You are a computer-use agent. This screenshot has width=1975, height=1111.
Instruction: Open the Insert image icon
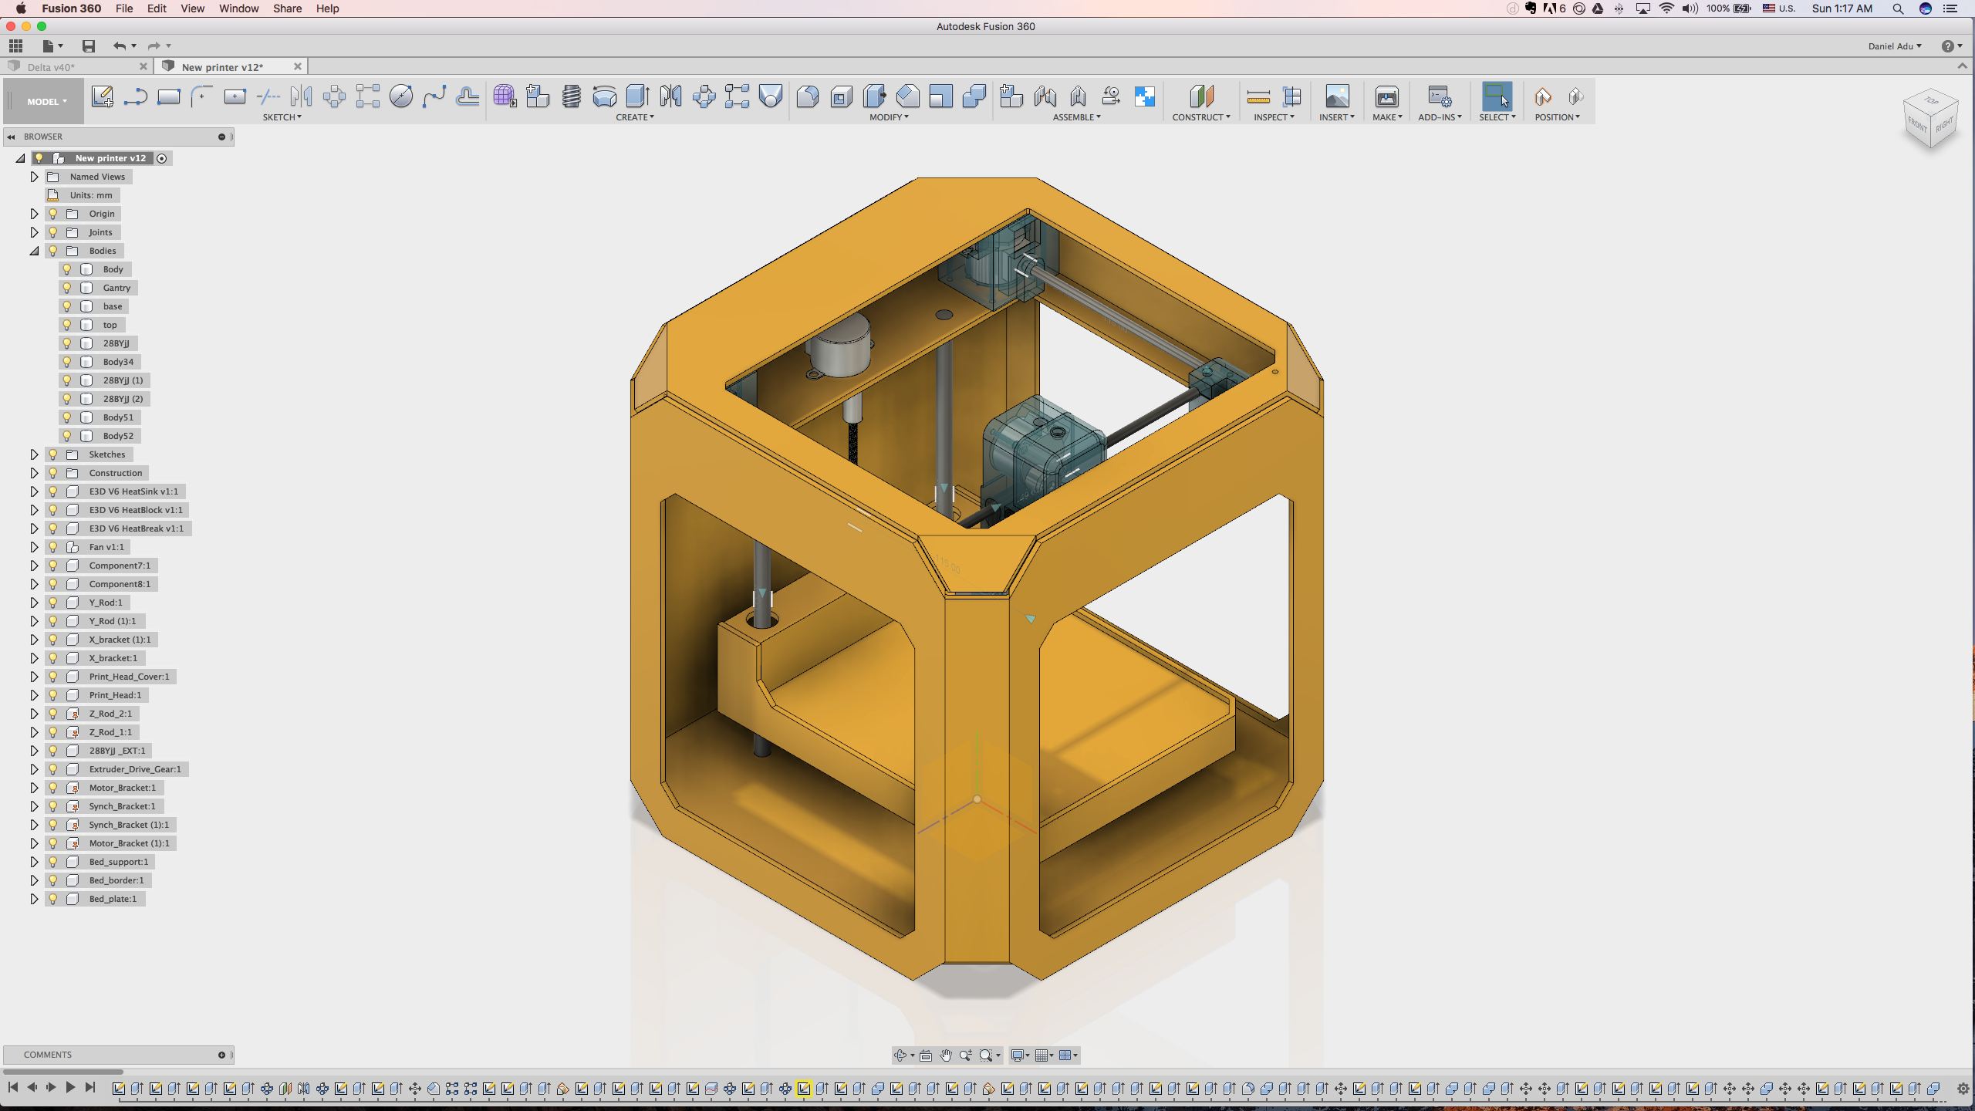click(x=1337, y=96)
